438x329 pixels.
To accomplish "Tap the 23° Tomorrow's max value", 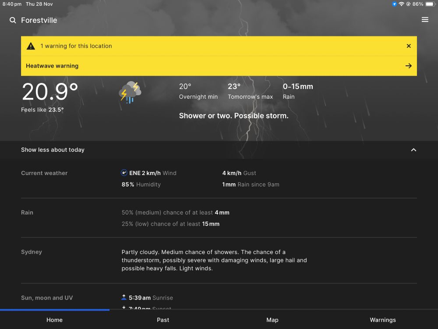I will [250, 91].
